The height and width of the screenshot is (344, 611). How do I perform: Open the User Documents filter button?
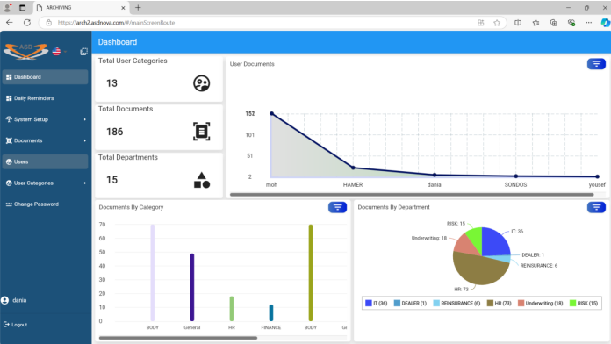coord(596,64)
